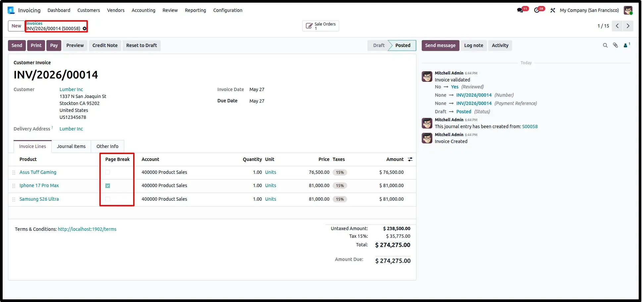Uncheck Page Break for Iphone 17 Pro Max

point(108,186)
